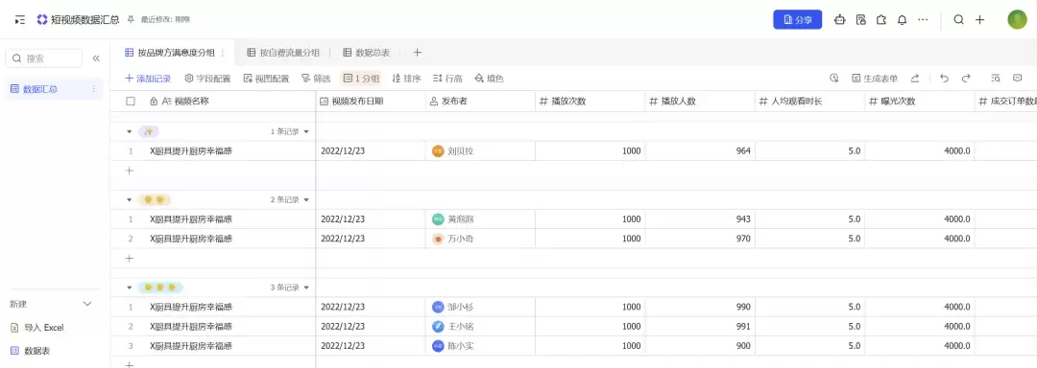
Task: Select the 黄泡泡 publisher cell
Action: pyautogui.click(x=481, y=218)
